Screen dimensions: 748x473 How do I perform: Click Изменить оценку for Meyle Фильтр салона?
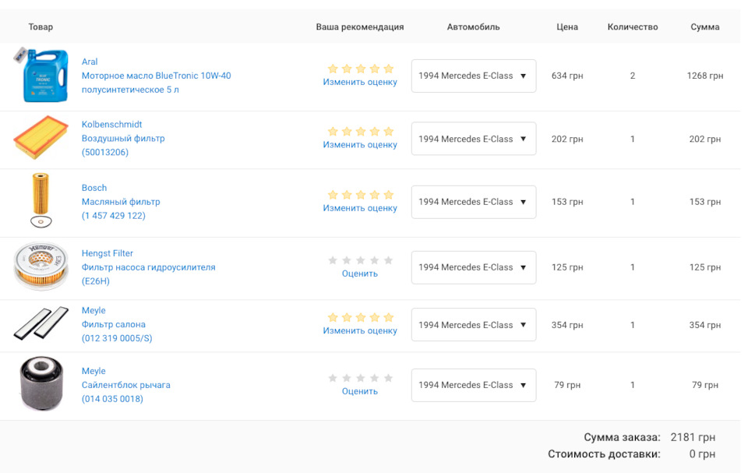(x=360, y=330)
